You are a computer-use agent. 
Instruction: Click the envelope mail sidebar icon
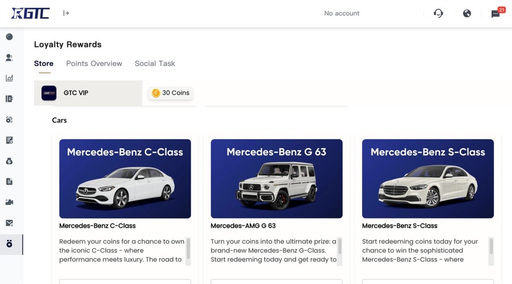pos(9,223)
